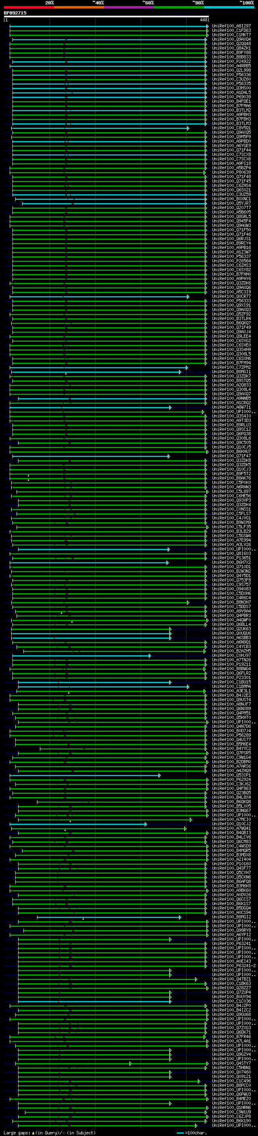Click the UniRef100_A4RRB5 label

(231, 66)
